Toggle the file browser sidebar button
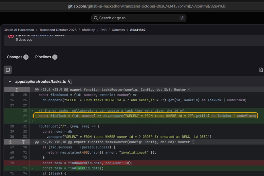 click(8, 70)
